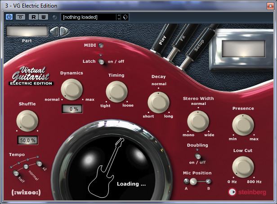Click the Mic Position slider handle

pos(193,181)
